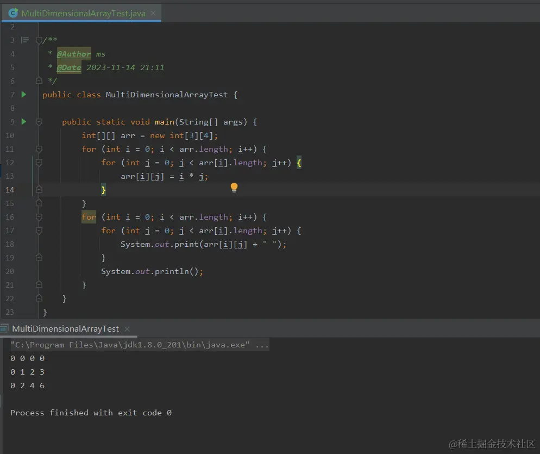Click fold end marker on line 6
540x454 pixels.
[39, 81]
